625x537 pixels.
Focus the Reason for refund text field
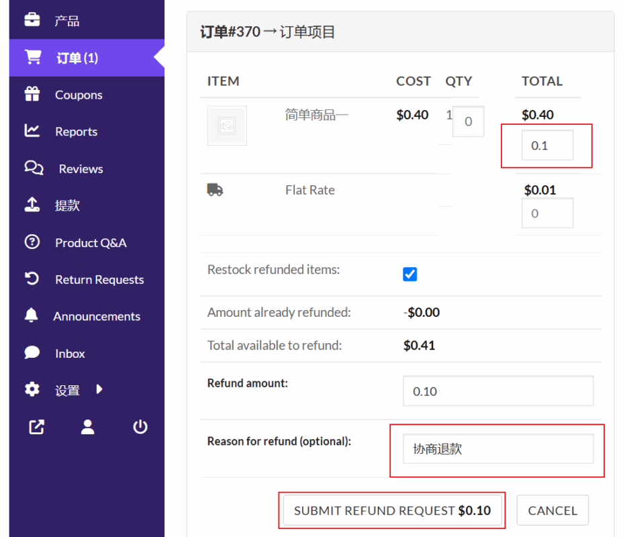497,449
